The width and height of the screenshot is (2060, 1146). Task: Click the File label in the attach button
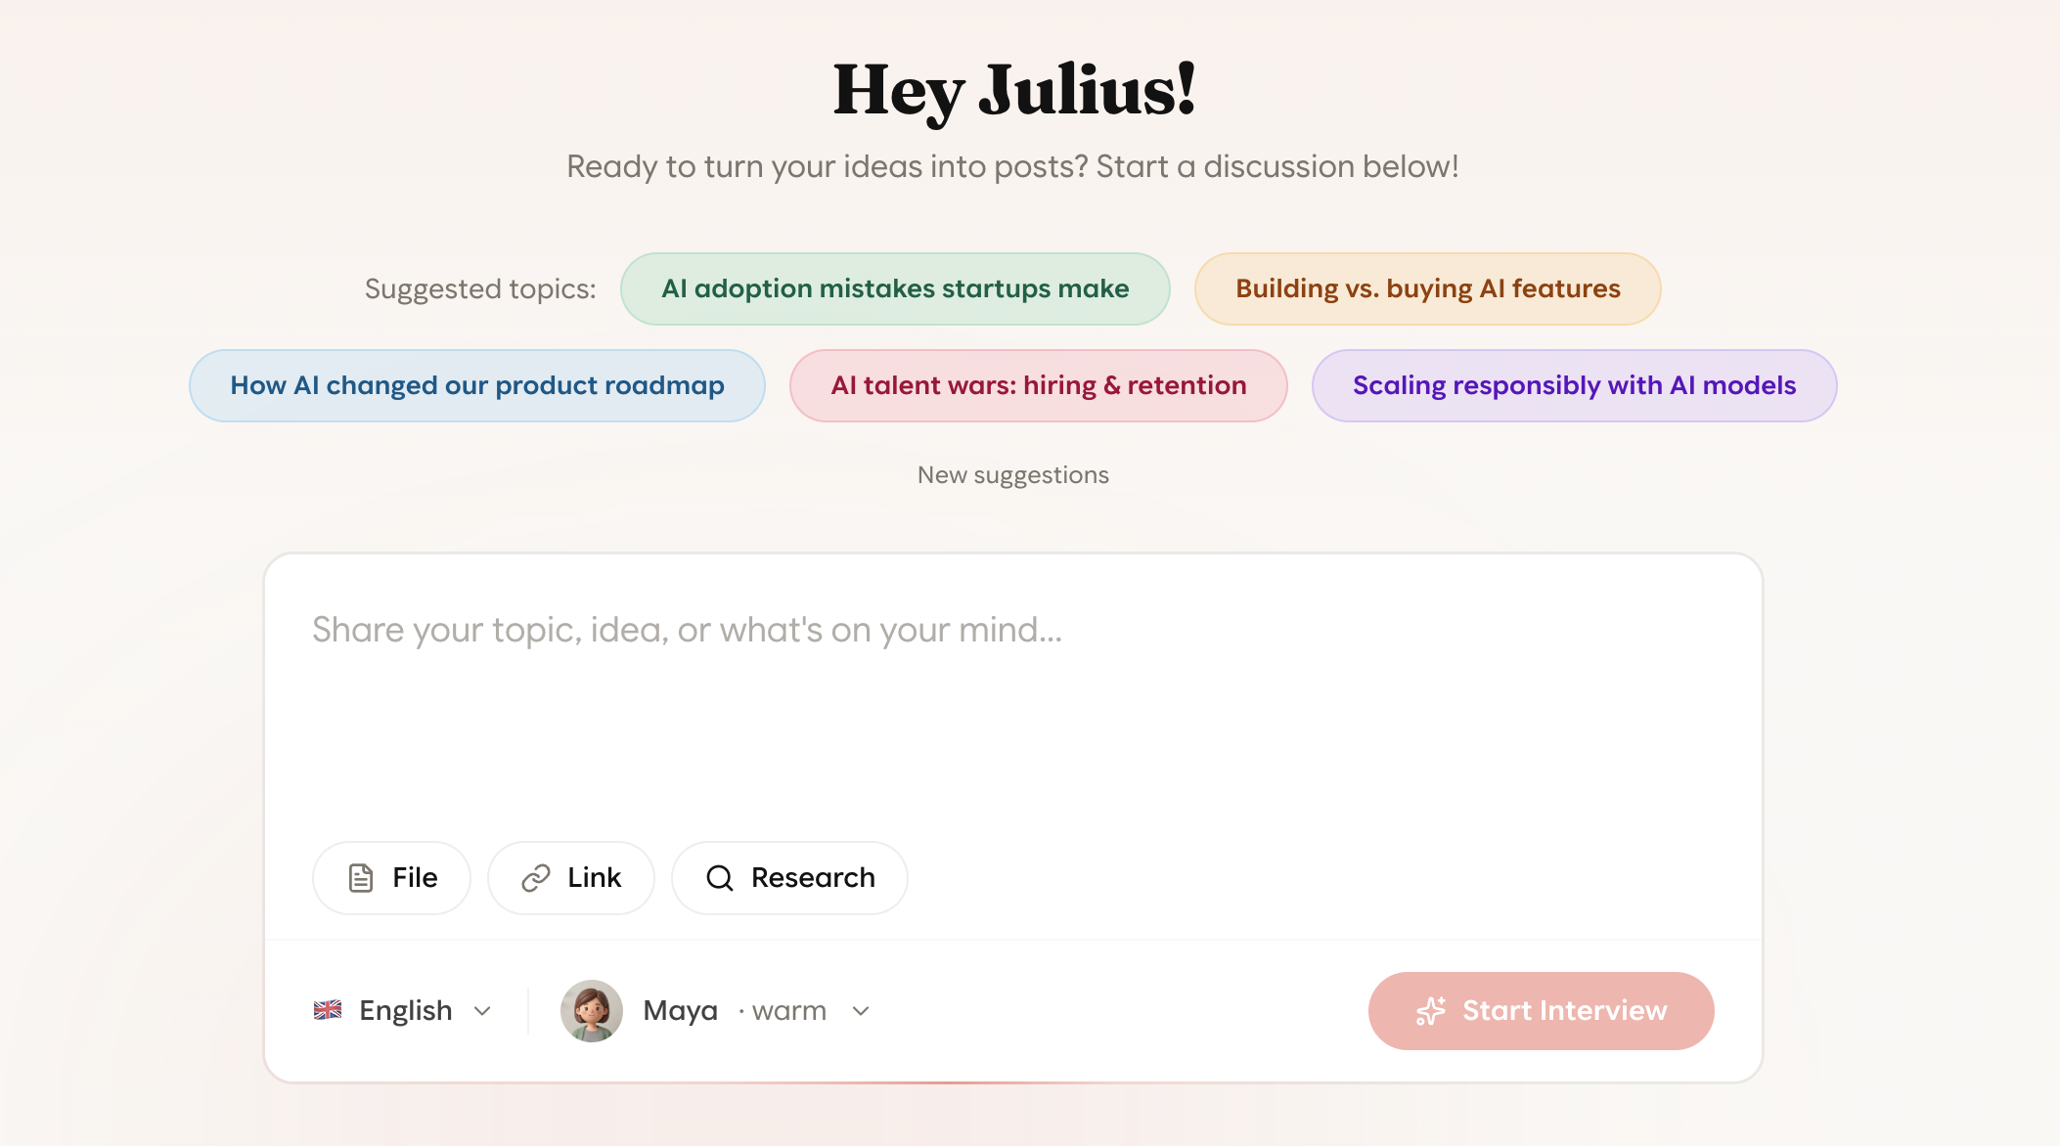point(415,878)
